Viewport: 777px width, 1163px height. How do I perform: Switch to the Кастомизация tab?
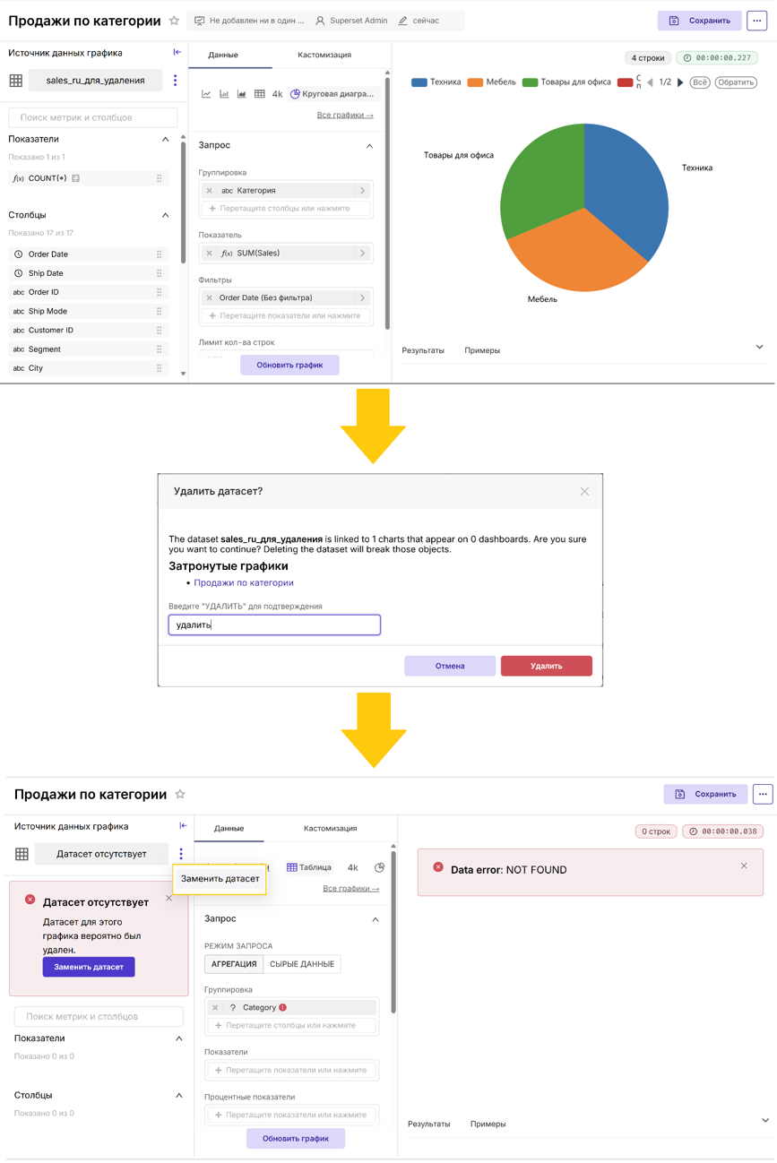tap(324, 55)
